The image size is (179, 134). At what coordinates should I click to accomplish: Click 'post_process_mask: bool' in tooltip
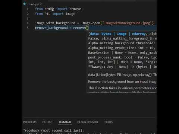(110, 57)
